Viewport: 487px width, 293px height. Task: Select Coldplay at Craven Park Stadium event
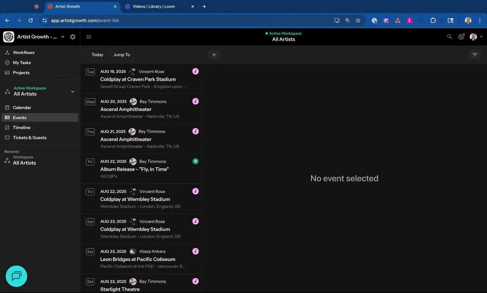tap(141, 79)
